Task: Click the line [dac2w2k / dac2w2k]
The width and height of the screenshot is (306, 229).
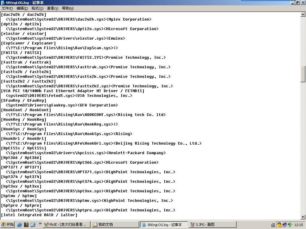Action: tap(24, 14)
